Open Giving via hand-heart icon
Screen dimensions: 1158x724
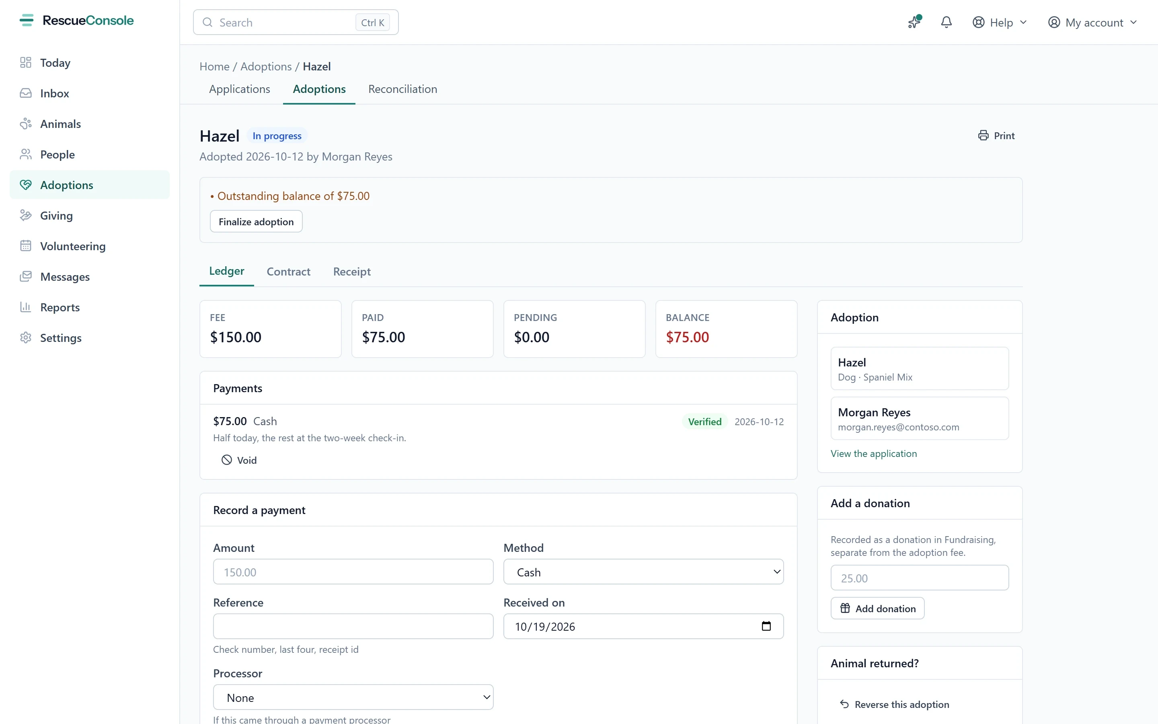pyautogui.click(x=26, y=216)
